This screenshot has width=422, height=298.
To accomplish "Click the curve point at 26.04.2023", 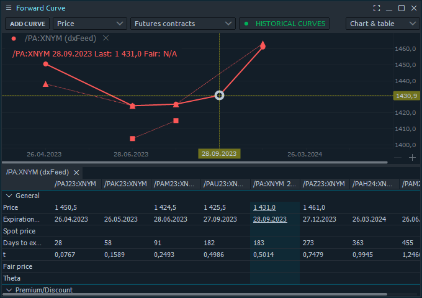I will coord(46,64).
